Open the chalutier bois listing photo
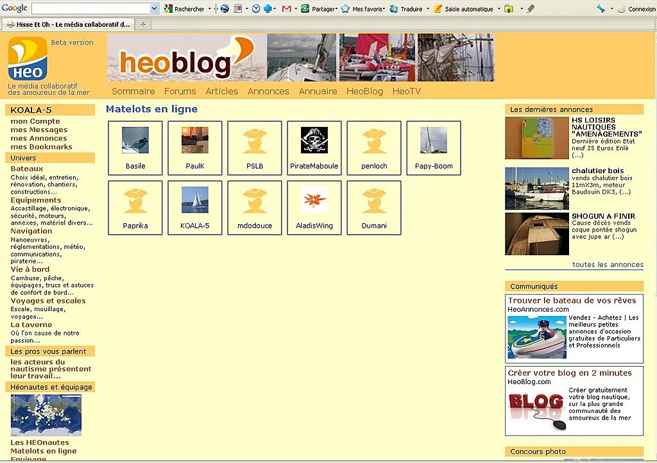 point(537,189)
